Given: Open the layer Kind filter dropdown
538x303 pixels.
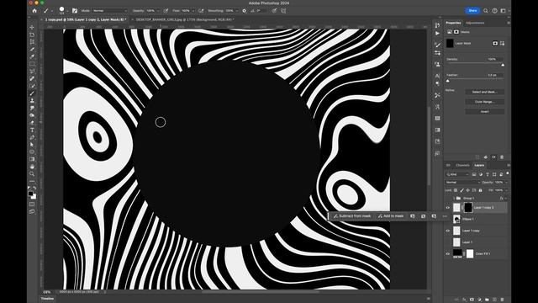Looking at the screenshot, I should 458,174.
